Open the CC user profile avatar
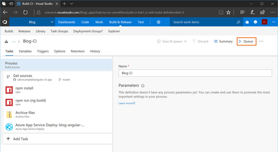 [264, 22]
